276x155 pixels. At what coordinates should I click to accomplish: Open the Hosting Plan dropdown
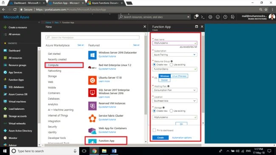[x=175, y=90]
